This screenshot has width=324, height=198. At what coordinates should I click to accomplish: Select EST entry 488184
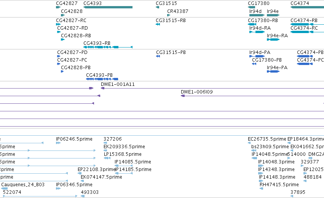pyautogui.click(x=313, y=177)
